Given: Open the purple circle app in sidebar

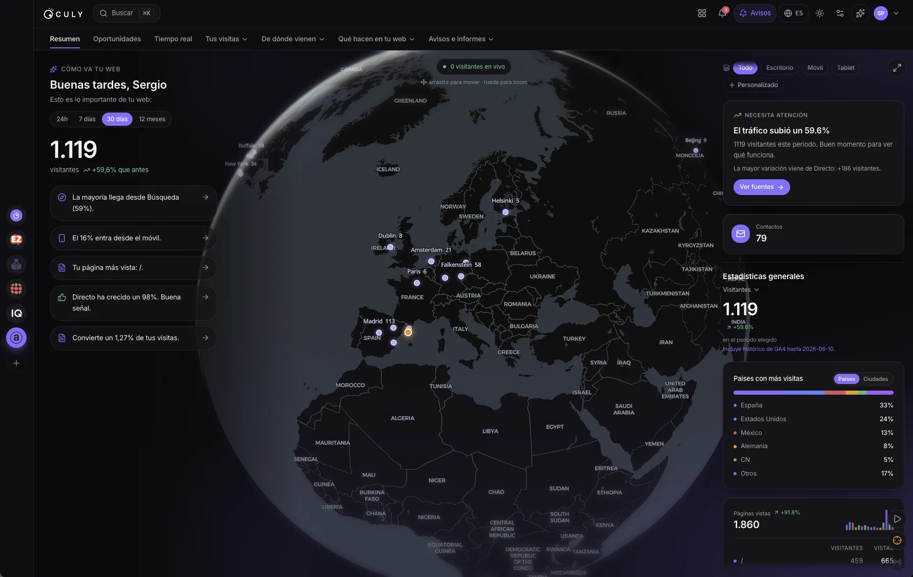Looking at the screenshot, I should coord(16,216).
